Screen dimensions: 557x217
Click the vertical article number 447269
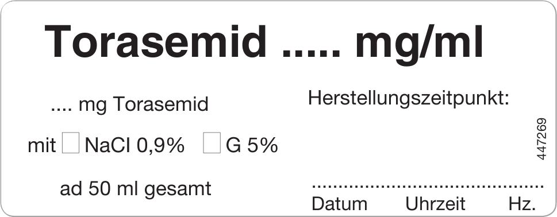coord(541,139)
